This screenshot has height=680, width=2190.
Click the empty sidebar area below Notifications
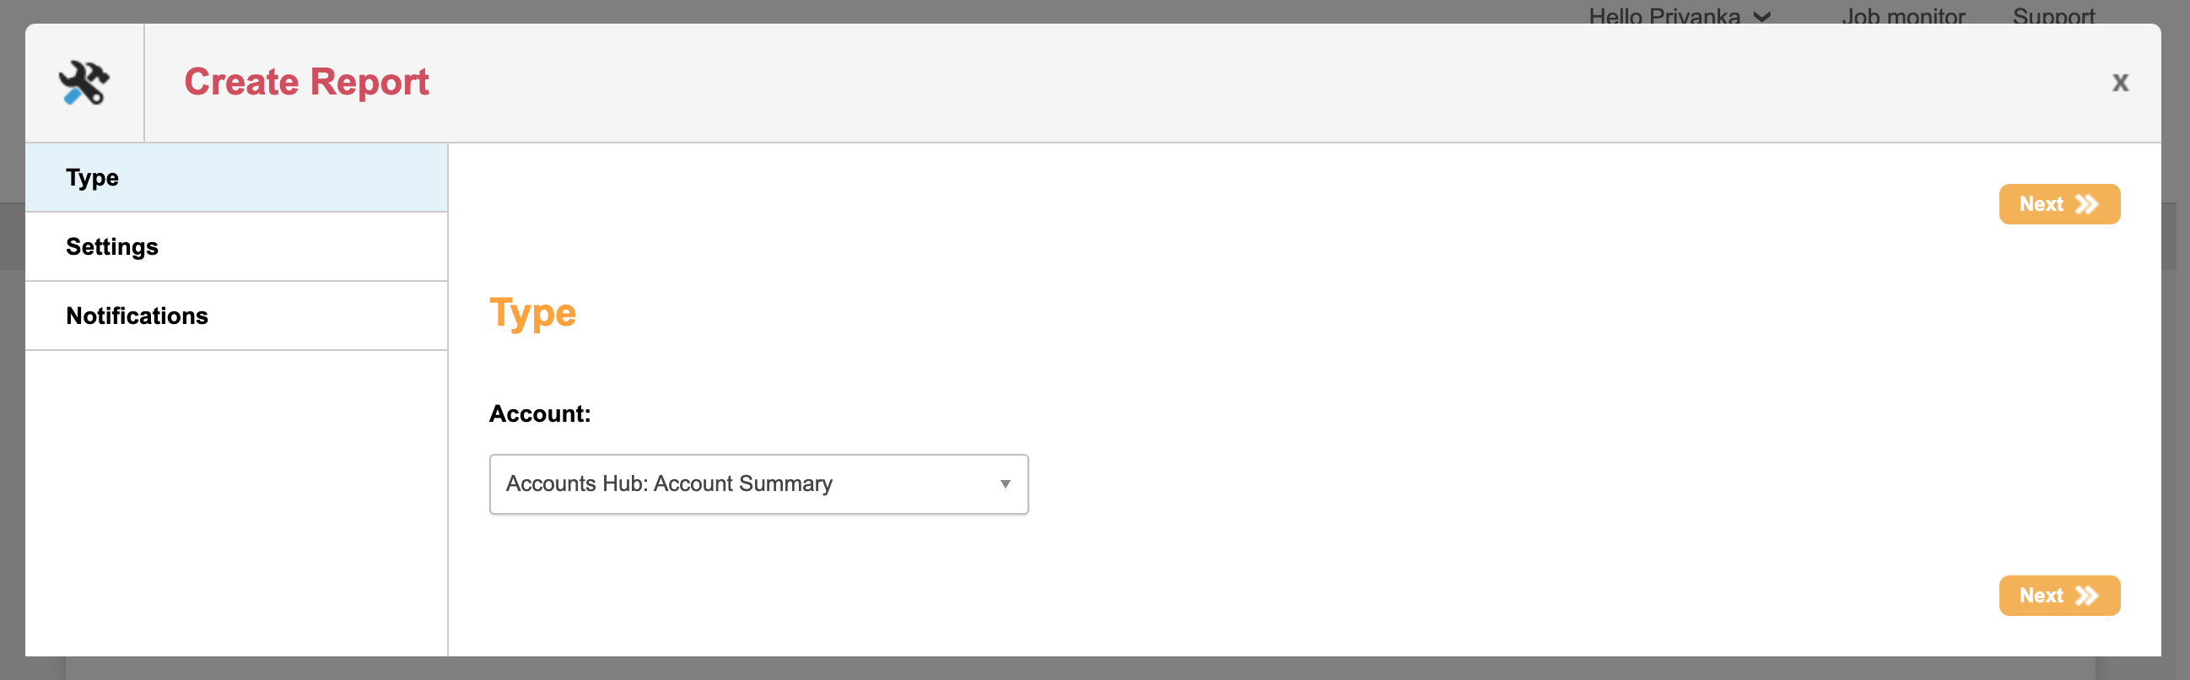click(x=236, y=501)
